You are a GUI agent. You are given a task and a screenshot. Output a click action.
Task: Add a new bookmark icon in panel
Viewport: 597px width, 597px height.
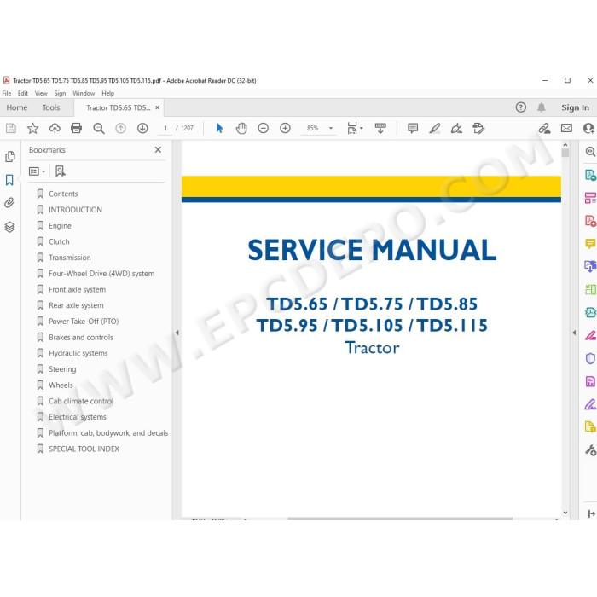coord(61,171)
